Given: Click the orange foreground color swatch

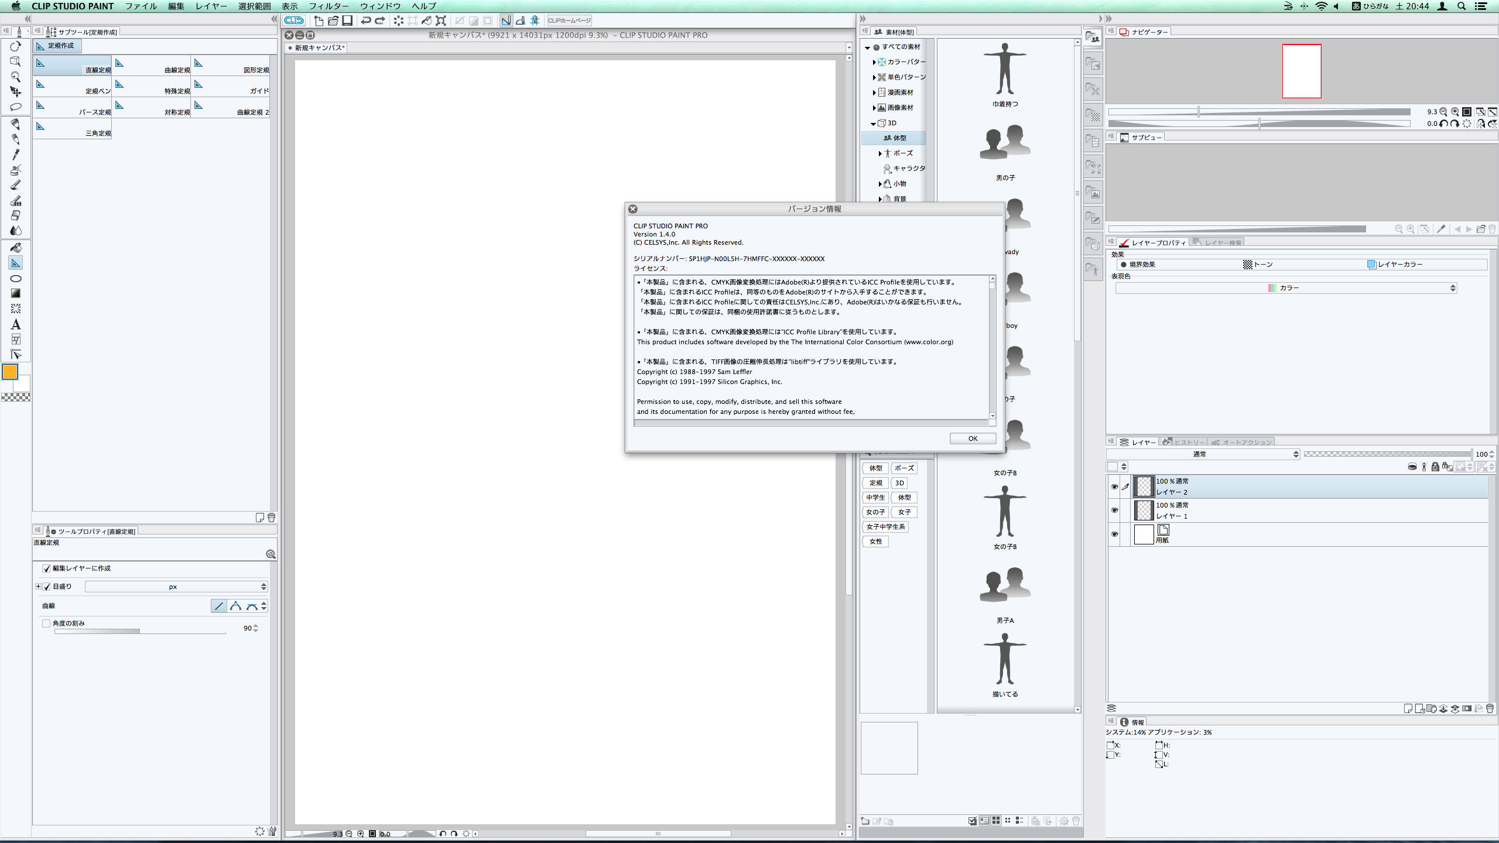Looking at the screenshot, I should pyautogui.click(x=10, y=372).
